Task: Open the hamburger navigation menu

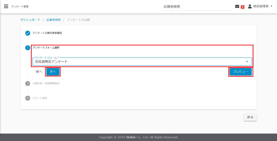Action: pyautogui.click(x=6, y=6)
